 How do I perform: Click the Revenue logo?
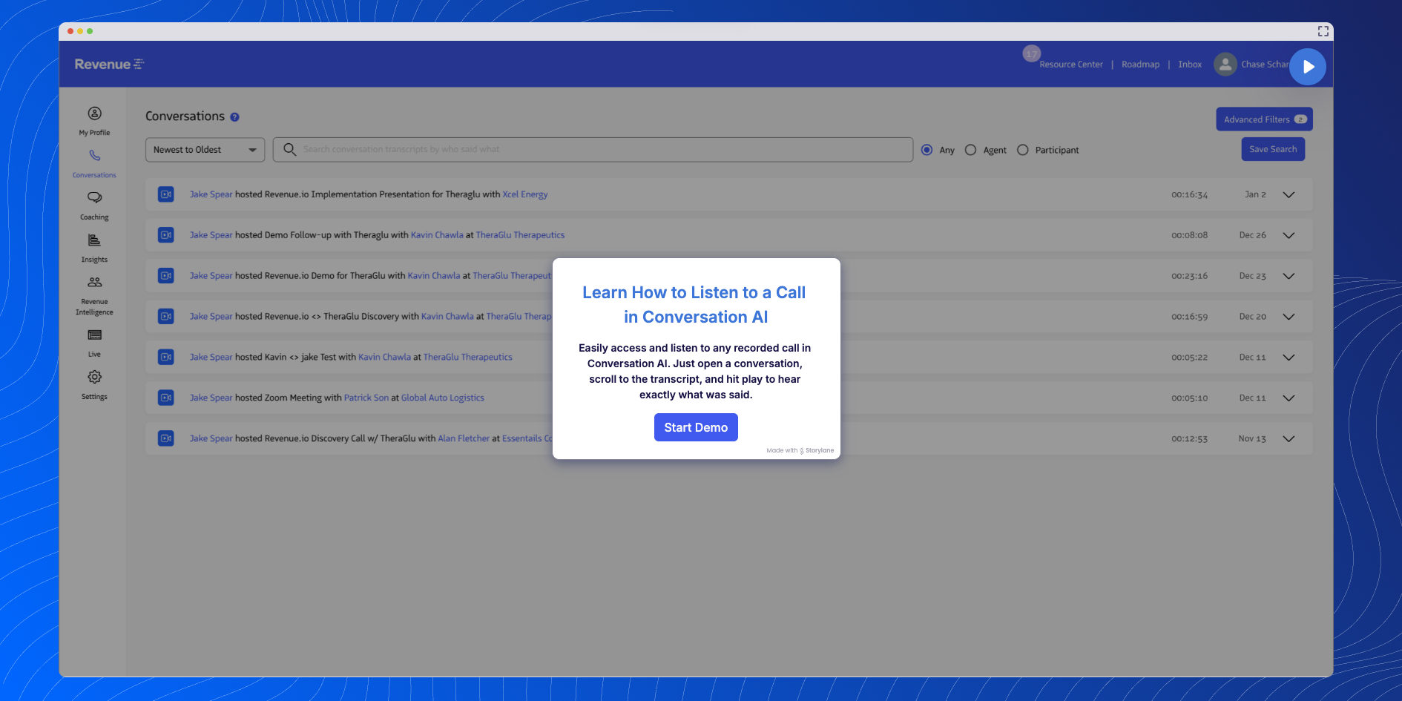click(x=109, y=65)
